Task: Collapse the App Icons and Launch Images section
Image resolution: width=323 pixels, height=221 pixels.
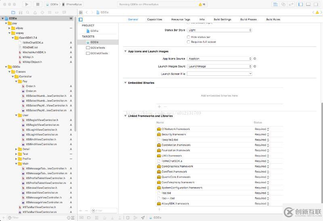Action: [125, 51]
